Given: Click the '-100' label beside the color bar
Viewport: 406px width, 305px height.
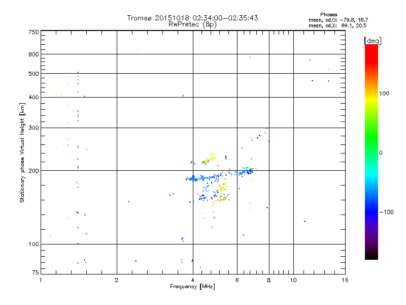Looking at the screenshot, I should (386, 212).
